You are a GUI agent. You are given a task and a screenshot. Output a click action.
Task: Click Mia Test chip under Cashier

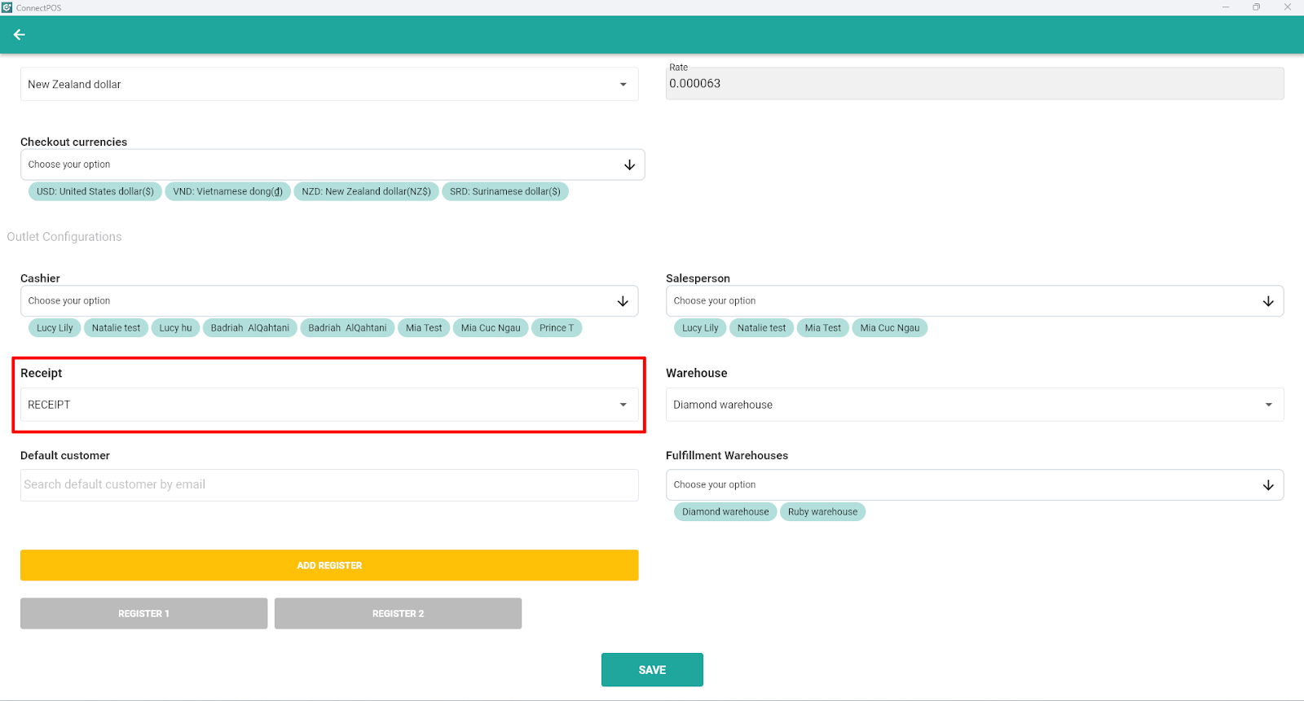pyautogui.click(x=424, y=328)
